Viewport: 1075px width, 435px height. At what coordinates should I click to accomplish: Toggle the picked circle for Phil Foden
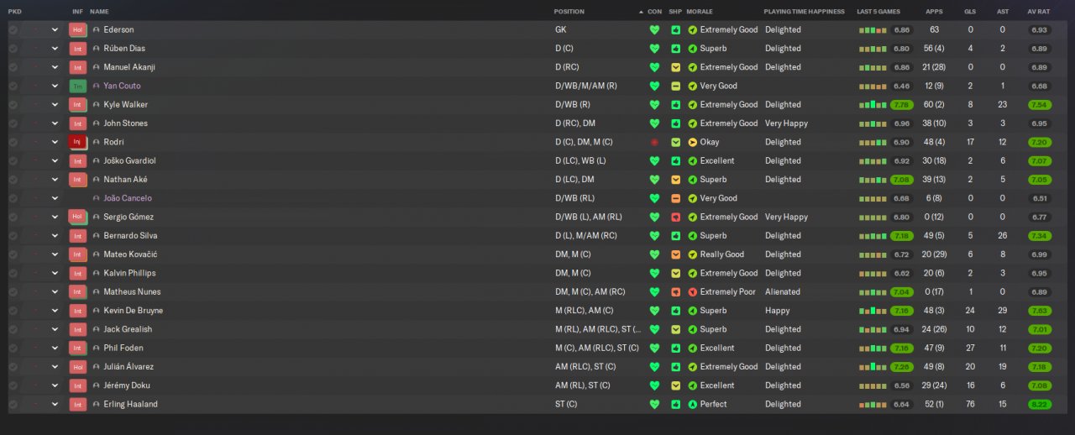(x=13, y=348)
